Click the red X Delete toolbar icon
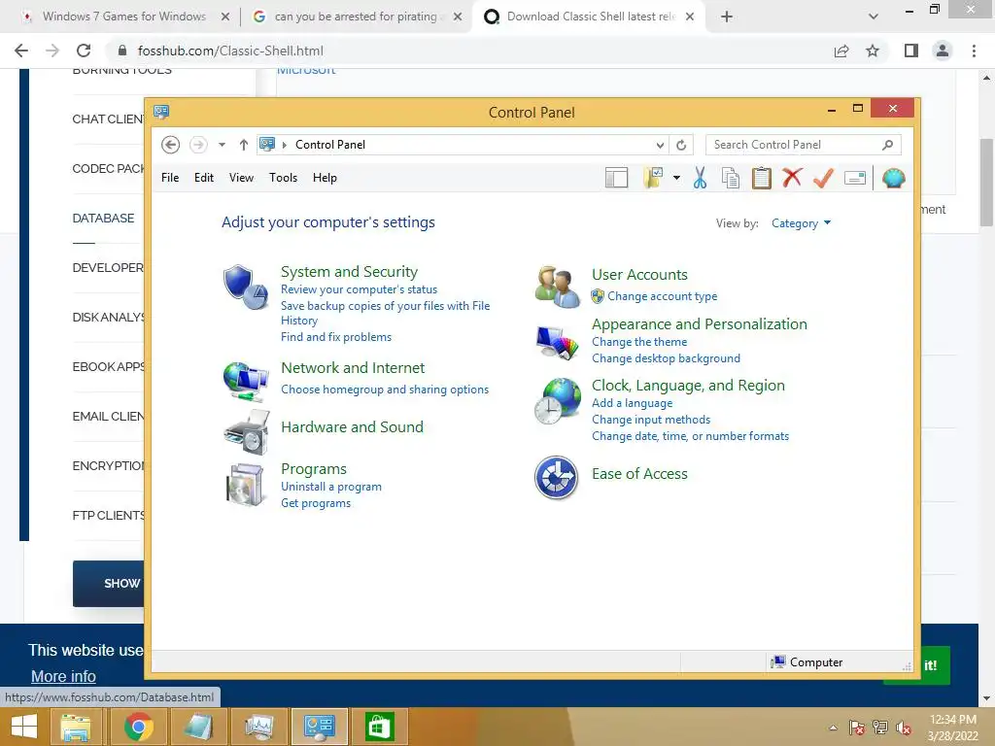The height and width of the screenshot is (746, 995). pos(792,178)
